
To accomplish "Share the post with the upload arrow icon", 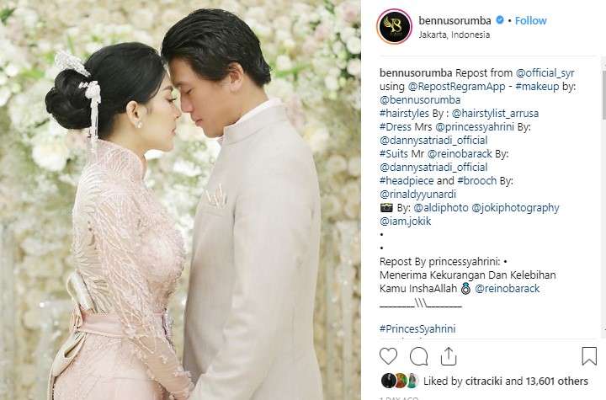I will pyautogui.click(x=449, y=356).
